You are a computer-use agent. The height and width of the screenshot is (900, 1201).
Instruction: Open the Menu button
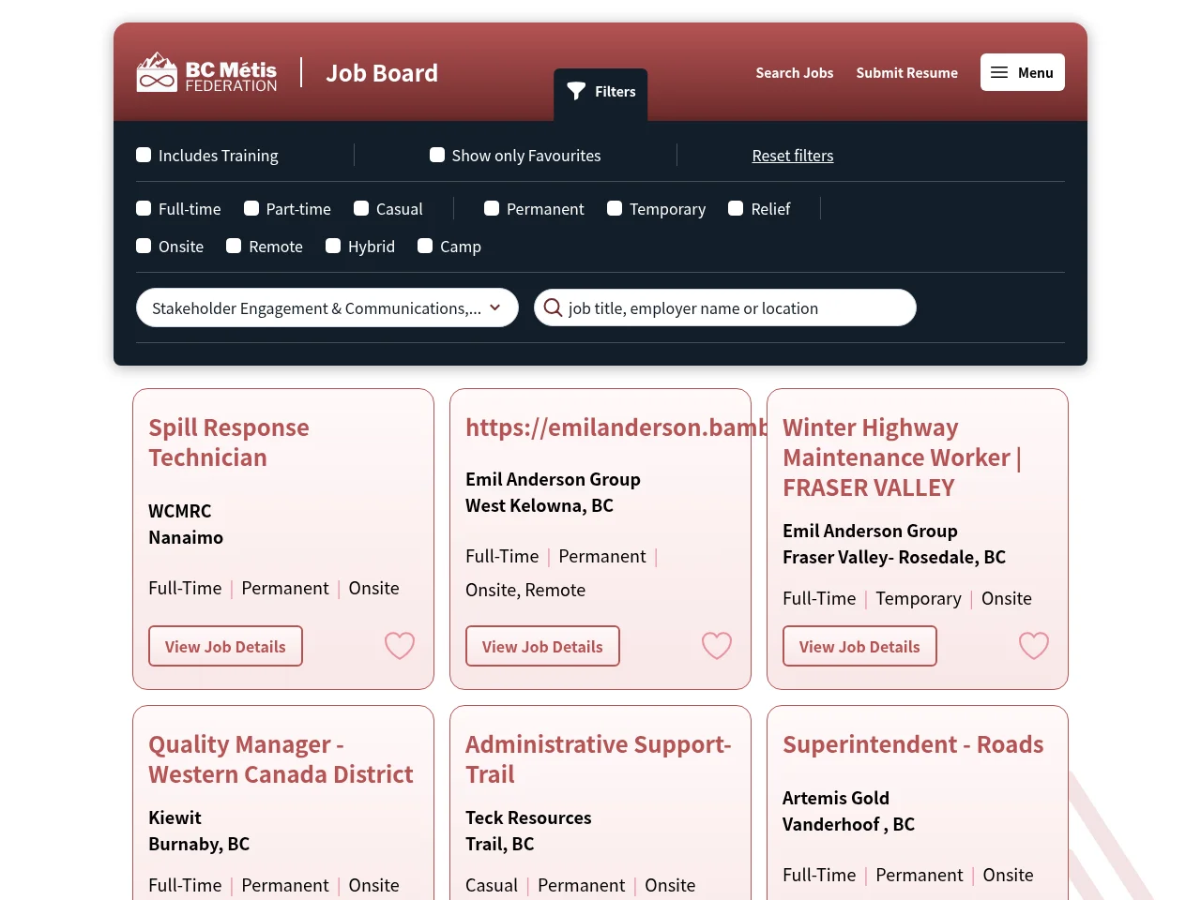coord(1023,72)
